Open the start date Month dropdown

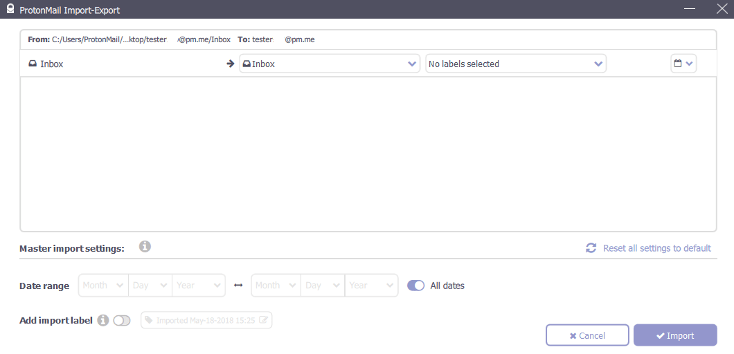click(x=103, y=286)
